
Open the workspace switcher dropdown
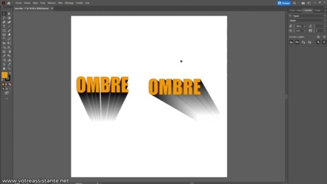tap(309, 3)
